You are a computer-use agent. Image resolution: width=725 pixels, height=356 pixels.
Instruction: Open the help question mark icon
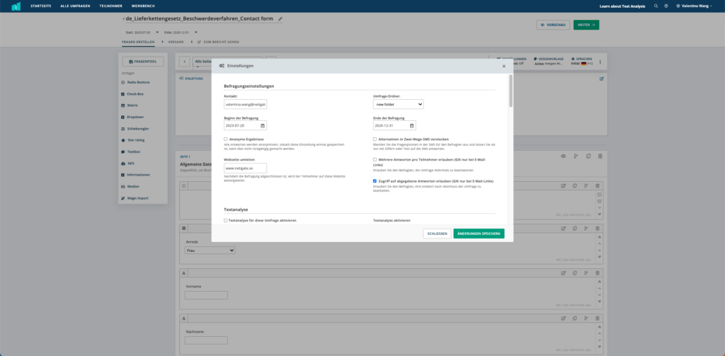point(666,6)
